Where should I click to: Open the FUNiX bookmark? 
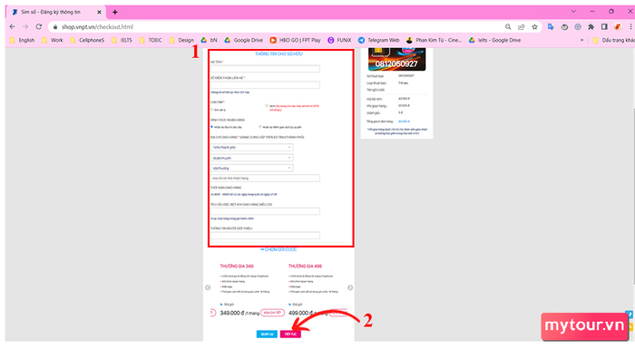[339, 40]
